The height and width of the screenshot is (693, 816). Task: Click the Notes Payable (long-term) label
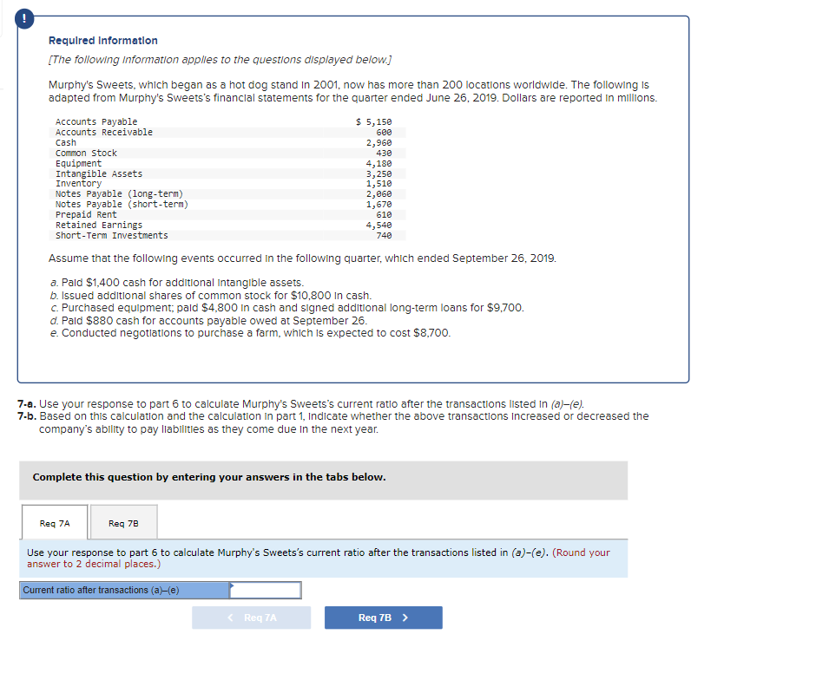(120, 194)
